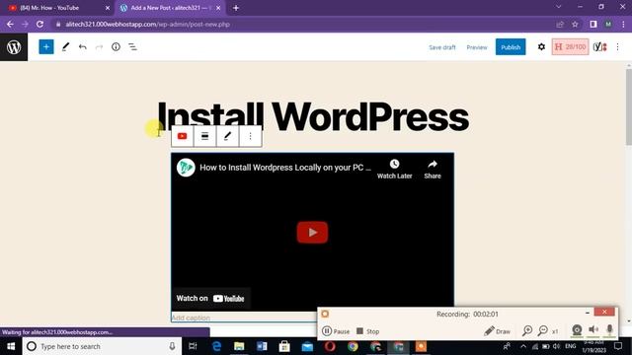The width and height of the screenshot is (632, 355).
Task: Go back in browser history
Action: [10, 24]
